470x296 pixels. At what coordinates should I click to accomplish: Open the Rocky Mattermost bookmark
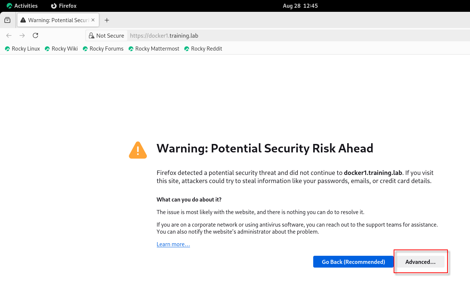[154, 49]
